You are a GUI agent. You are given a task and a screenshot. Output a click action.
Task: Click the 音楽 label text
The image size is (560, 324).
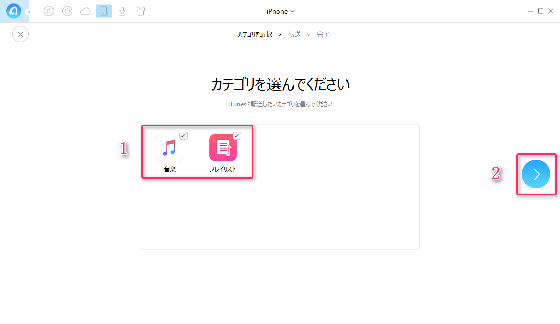click(170, 169)
